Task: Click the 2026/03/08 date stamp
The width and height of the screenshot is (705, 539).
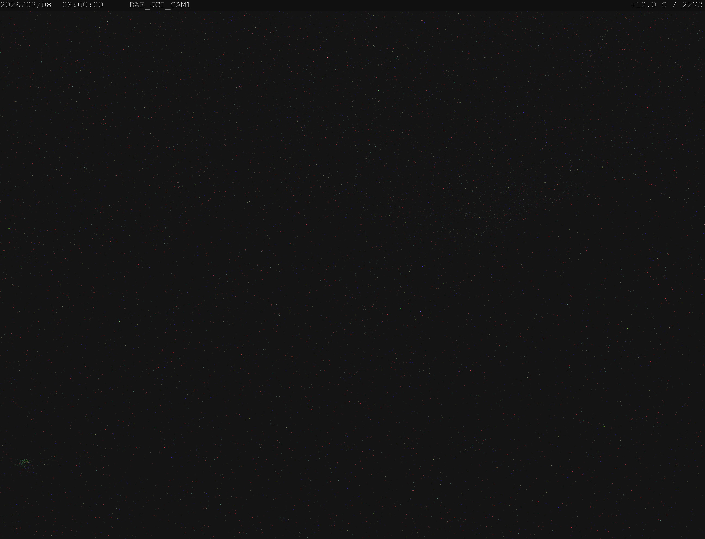Action: pyautogui.click(x=26, y=5)
